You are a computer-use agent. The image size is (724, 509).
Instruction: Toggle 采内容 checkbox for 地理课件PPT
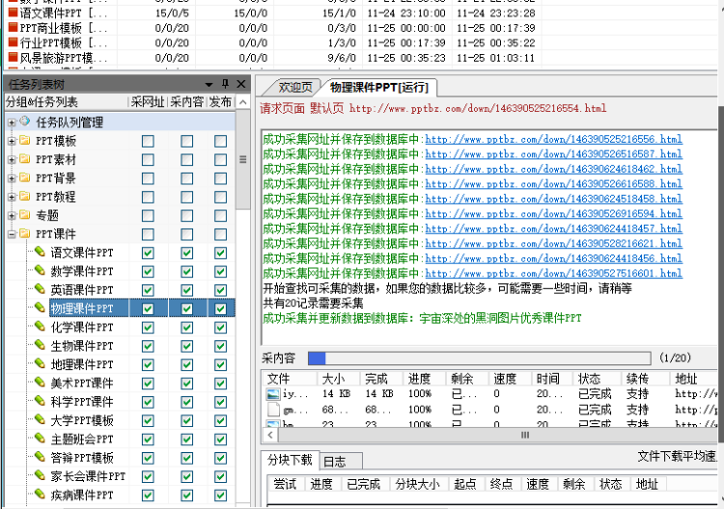[186, 365]
